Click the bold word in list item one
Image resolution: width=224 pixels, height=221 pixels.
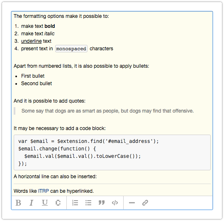(50, 26)
